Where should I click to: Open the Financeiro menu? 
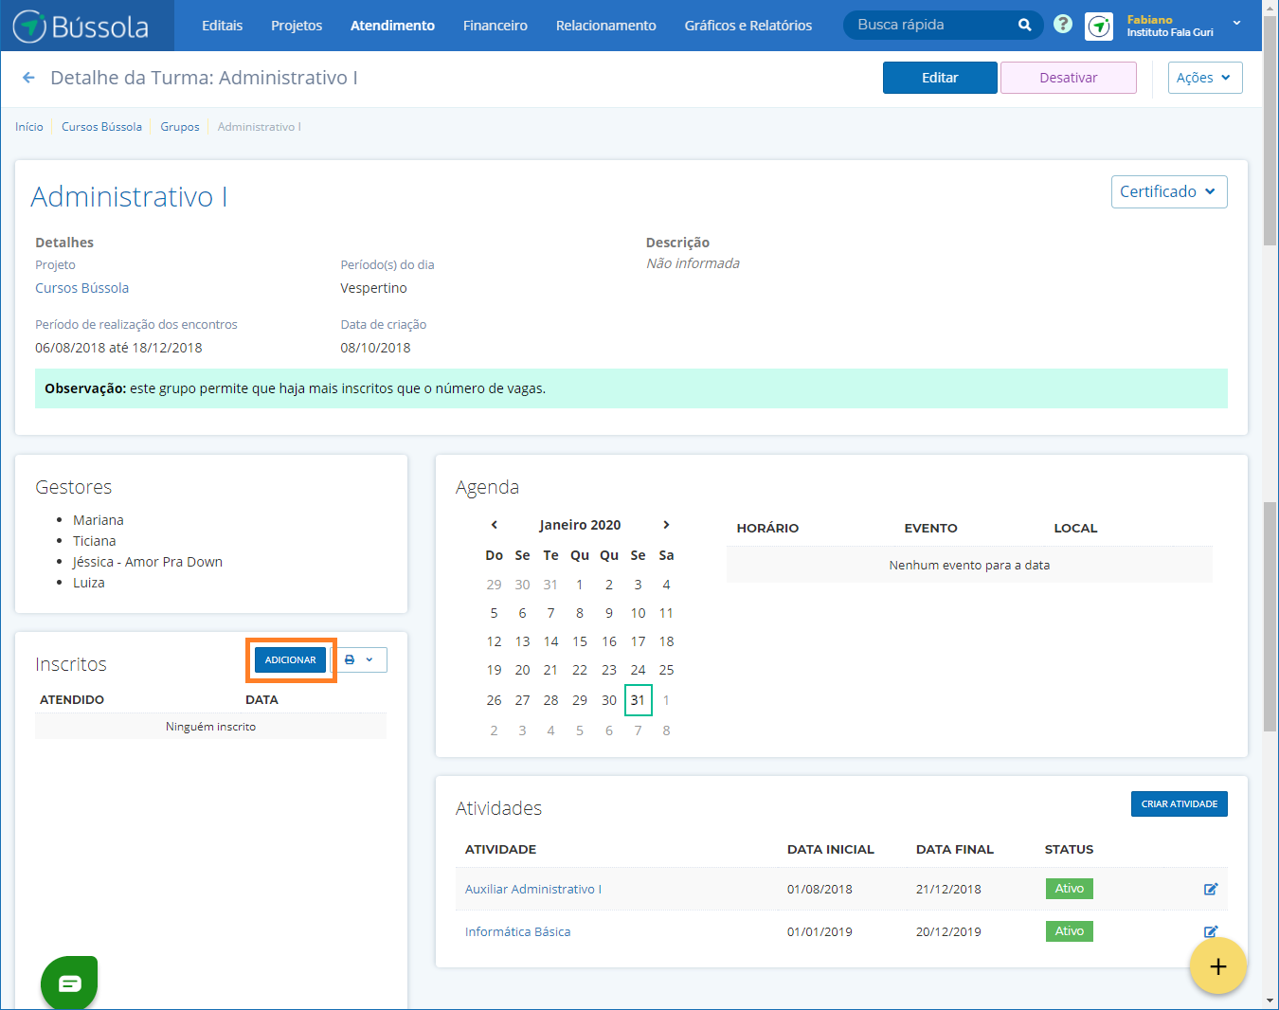coord(495,26)
